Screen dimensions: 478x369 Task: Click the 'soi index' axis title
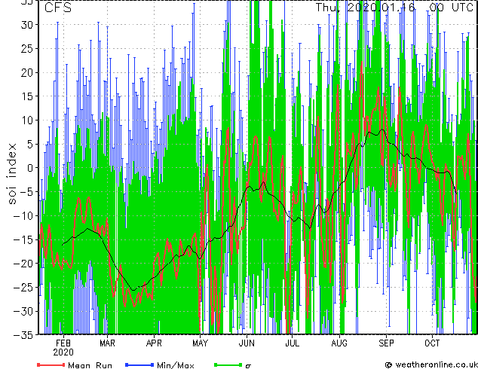coord(11,174)
